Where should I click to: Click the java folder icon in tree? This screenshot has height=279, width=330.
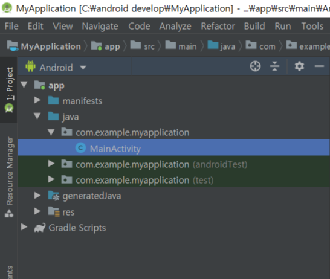tap(53, 117)
